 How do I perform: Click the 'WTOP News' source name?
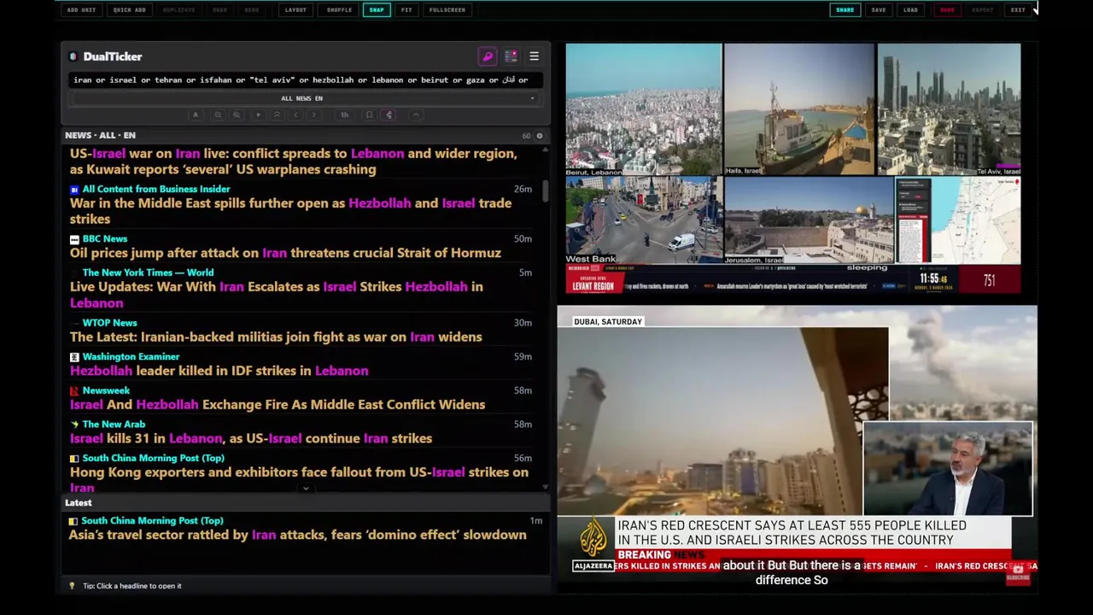(109, 323)
